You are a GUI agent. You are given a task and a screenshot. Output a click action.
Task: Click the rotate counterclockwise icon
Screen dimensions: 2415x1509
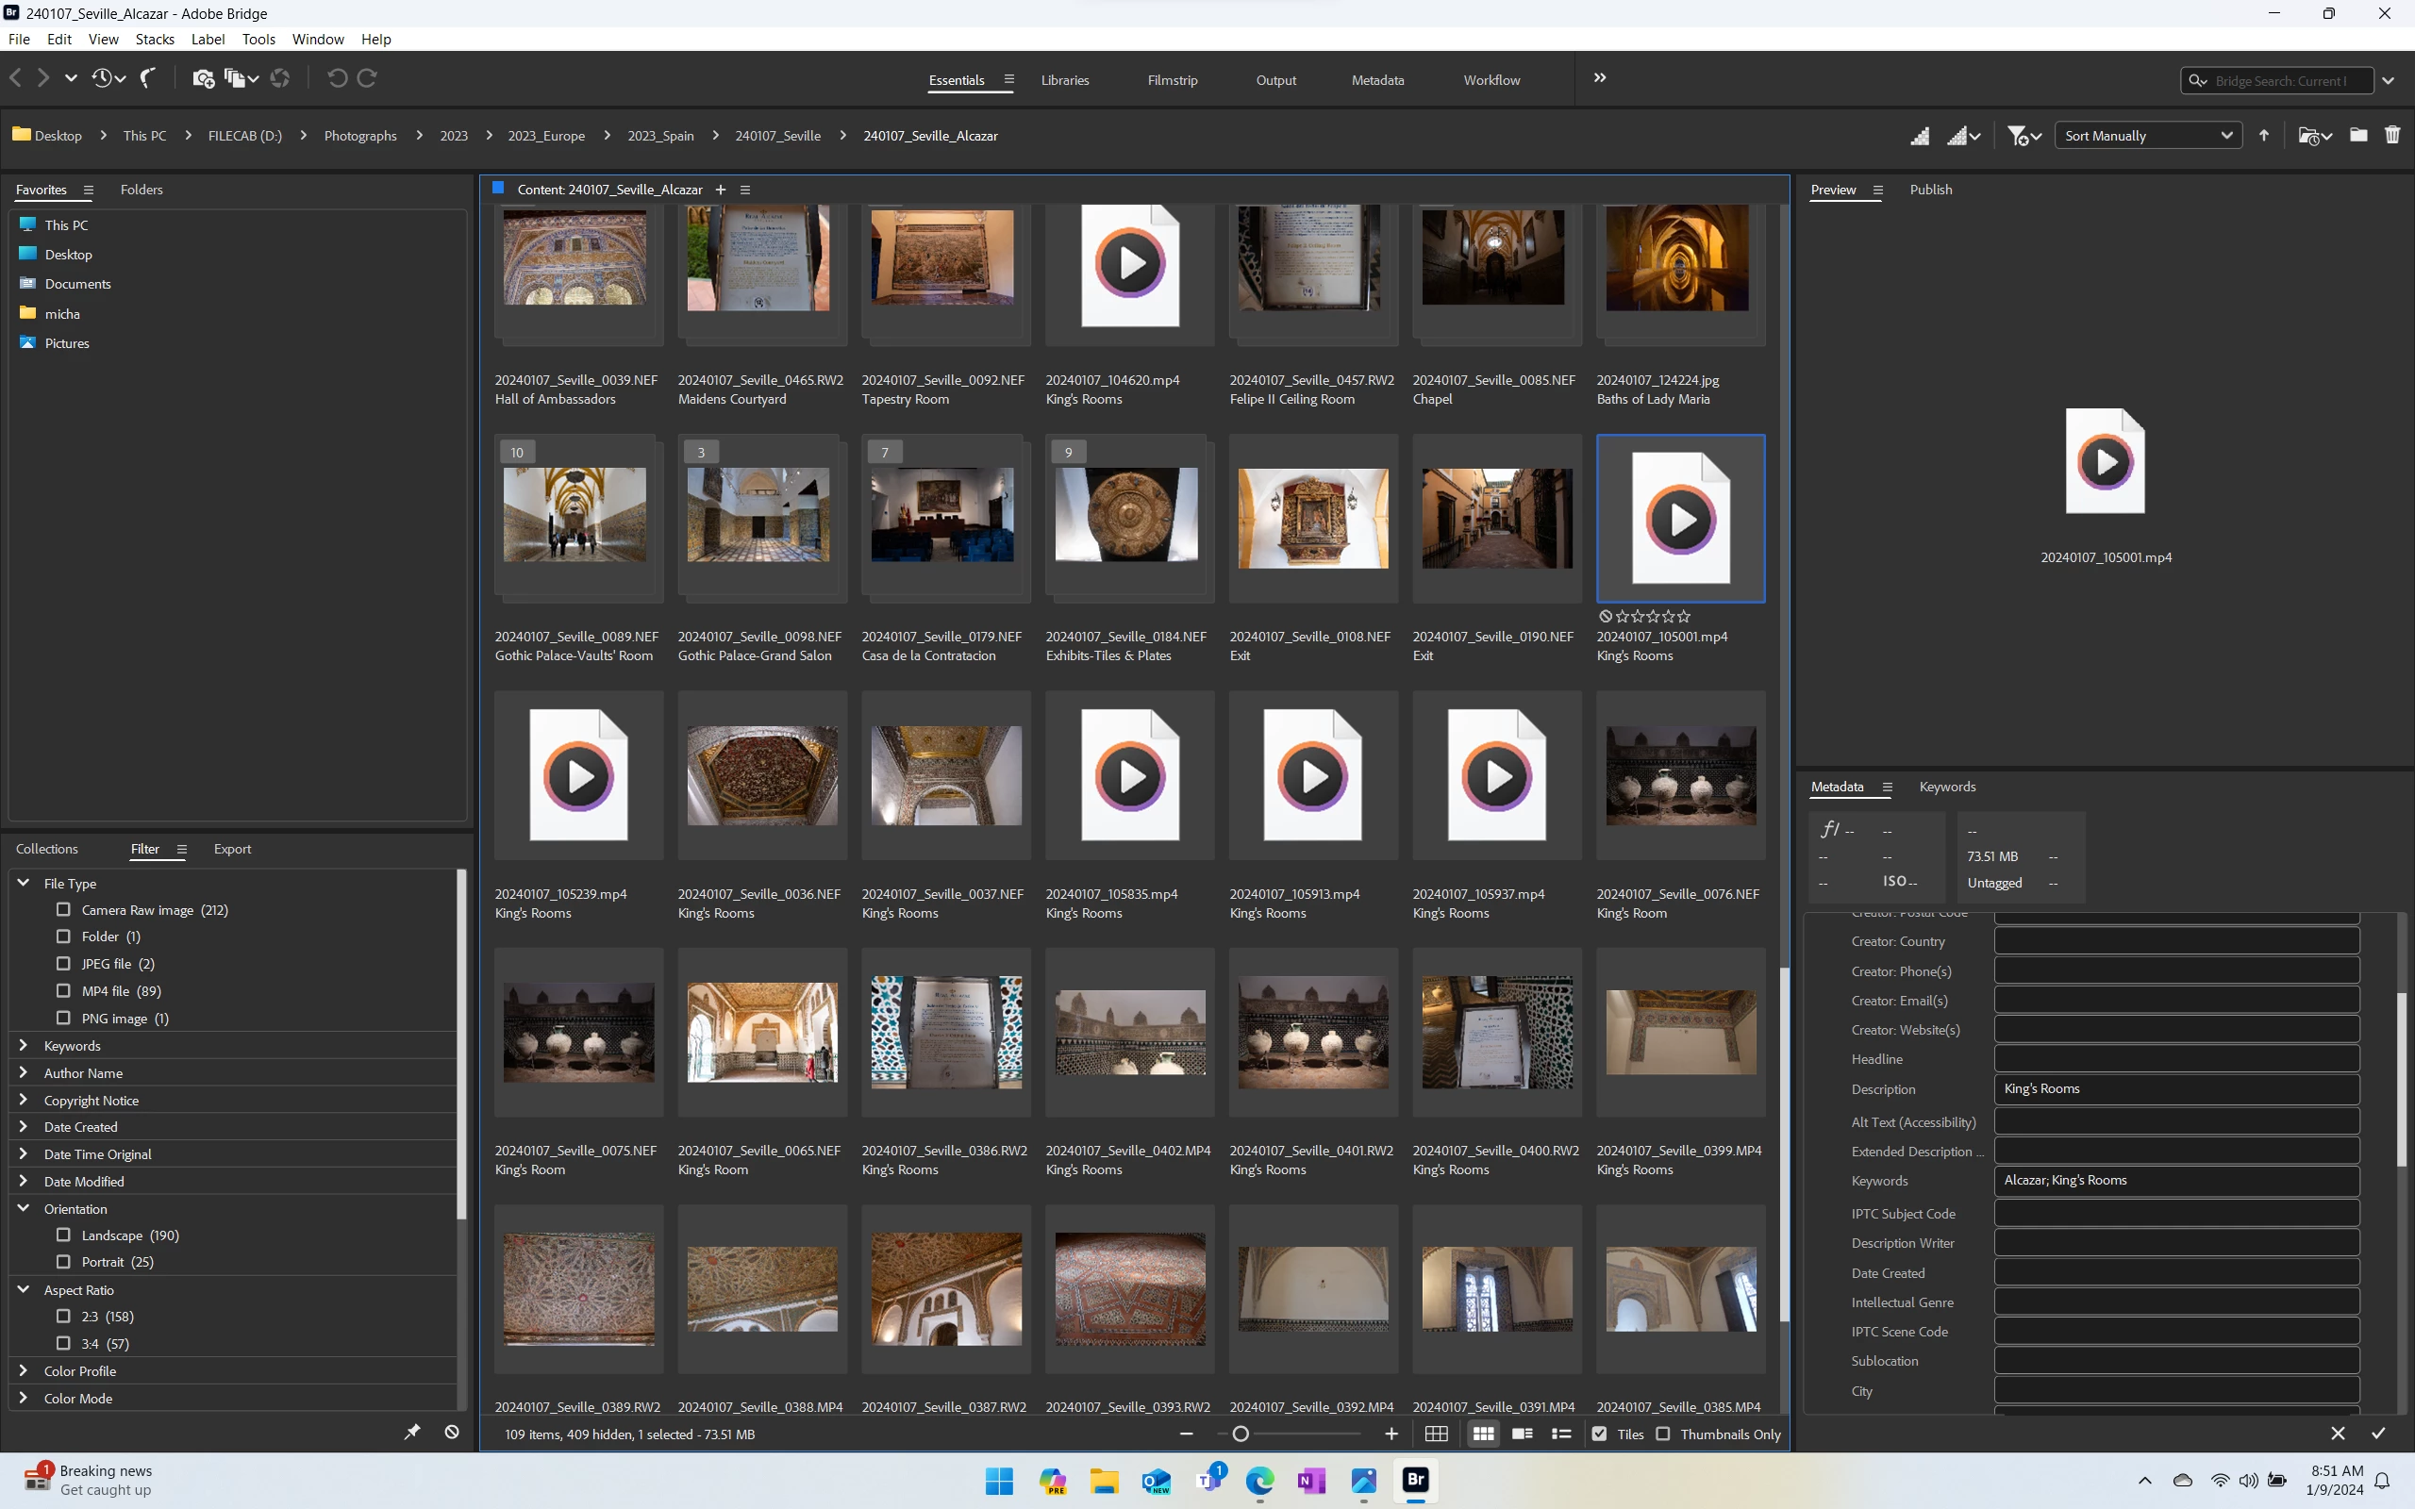[x=338, y=78]
